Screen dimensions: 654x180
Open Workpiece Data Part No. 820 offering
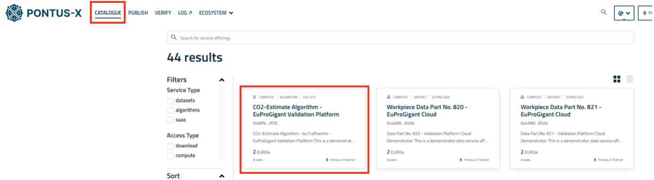point(427,111)
